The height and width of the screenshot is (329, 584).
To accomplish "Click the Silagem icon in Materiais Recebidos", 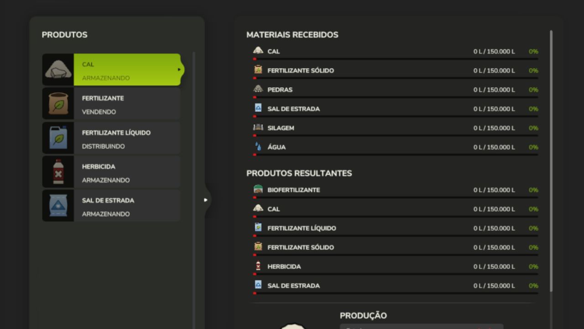I will 258,127.
